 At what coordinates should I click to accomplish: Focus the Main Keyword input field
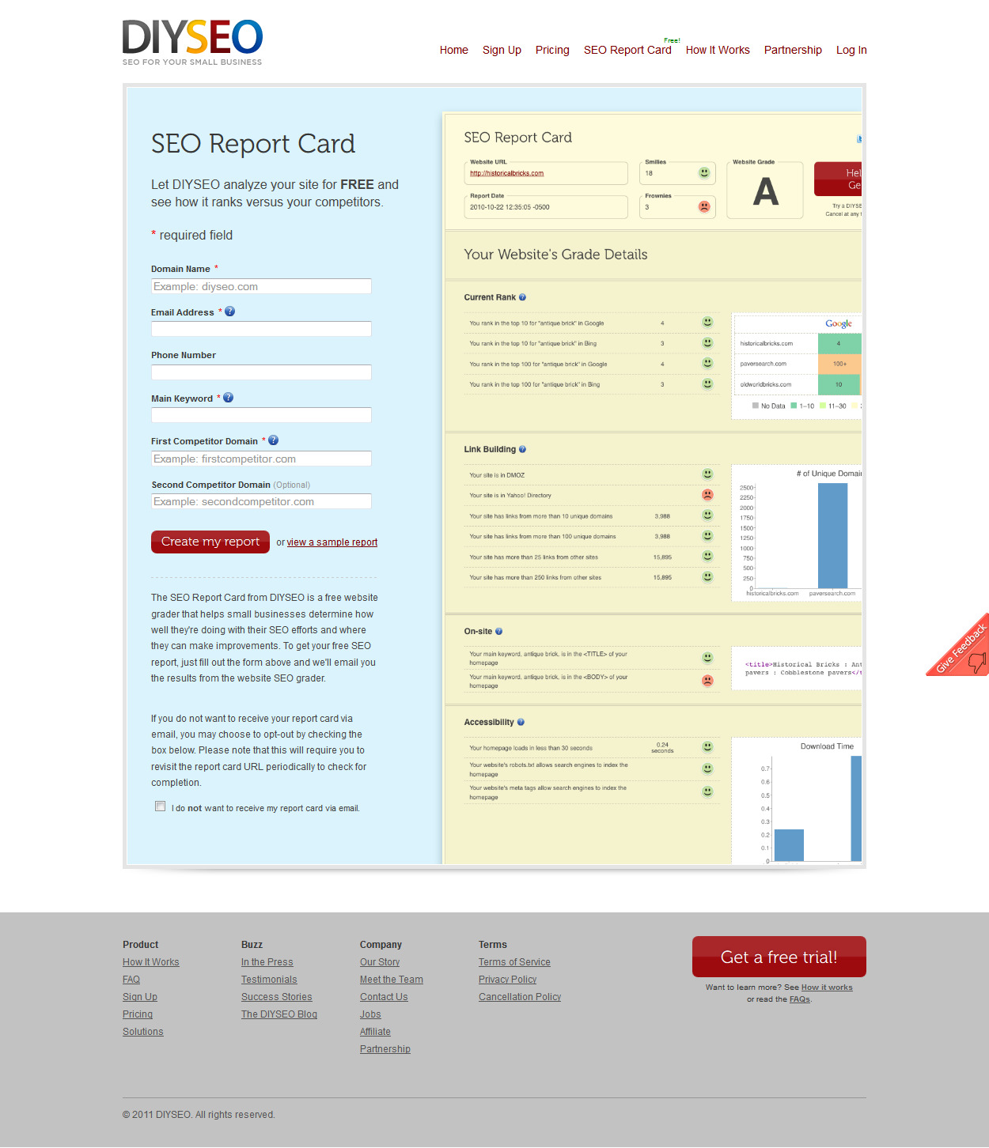click(x=261, y=415)
